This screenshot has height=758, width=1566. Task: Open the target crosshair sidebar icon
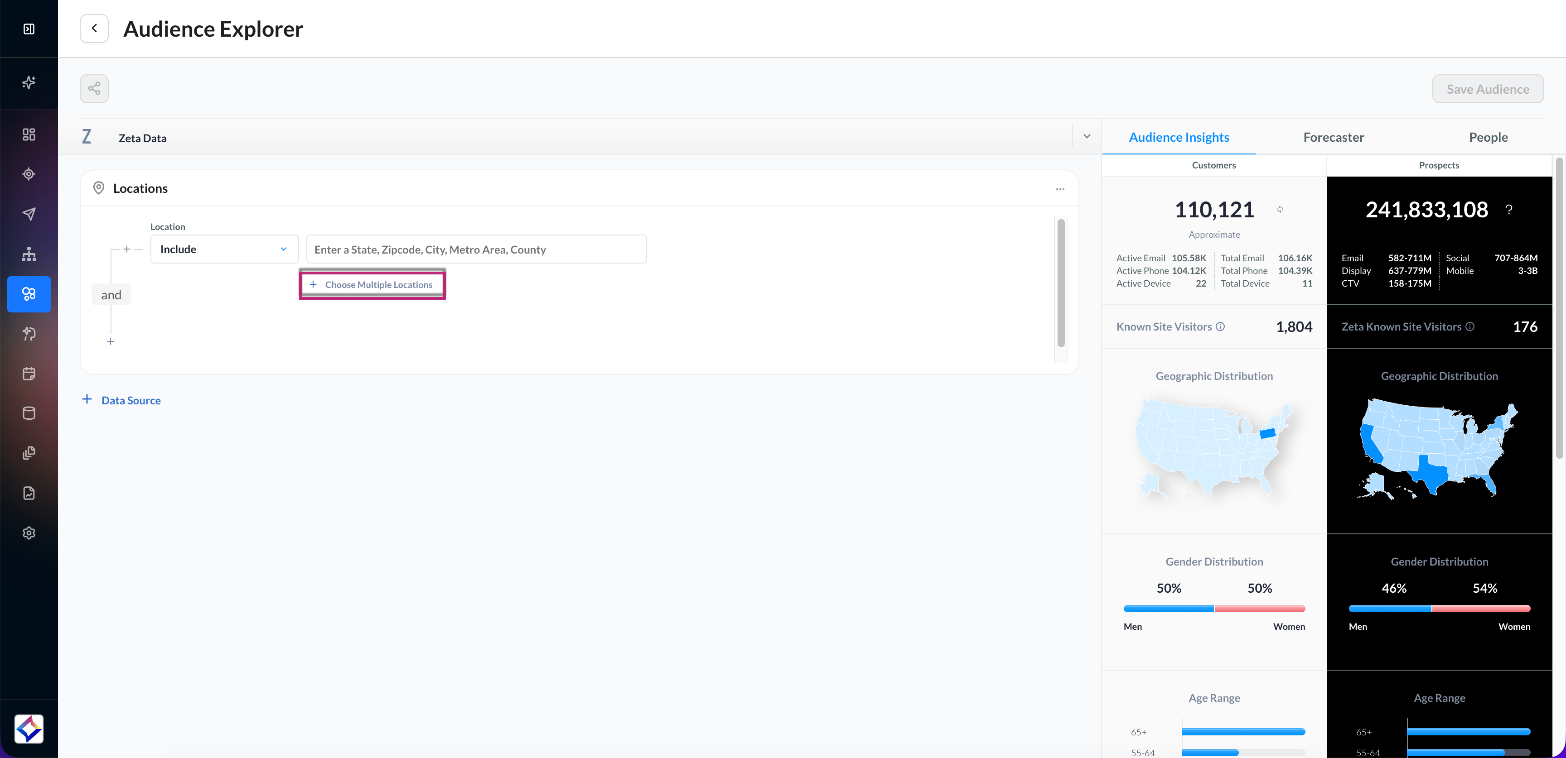[29, 174]
